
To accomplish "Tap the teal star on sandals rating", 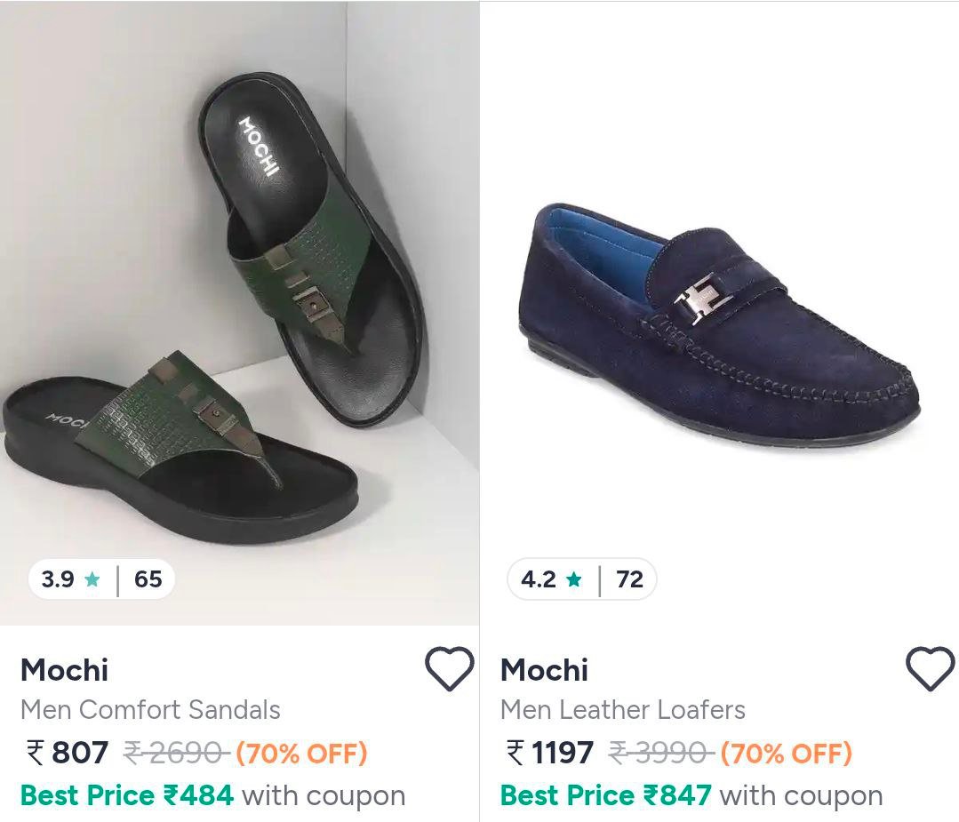I will pyautogui.click(x=92, y=579).
